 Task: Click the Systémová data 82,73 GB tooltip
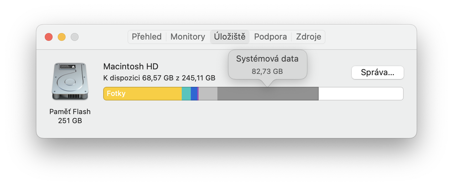[x=267, y=64]
